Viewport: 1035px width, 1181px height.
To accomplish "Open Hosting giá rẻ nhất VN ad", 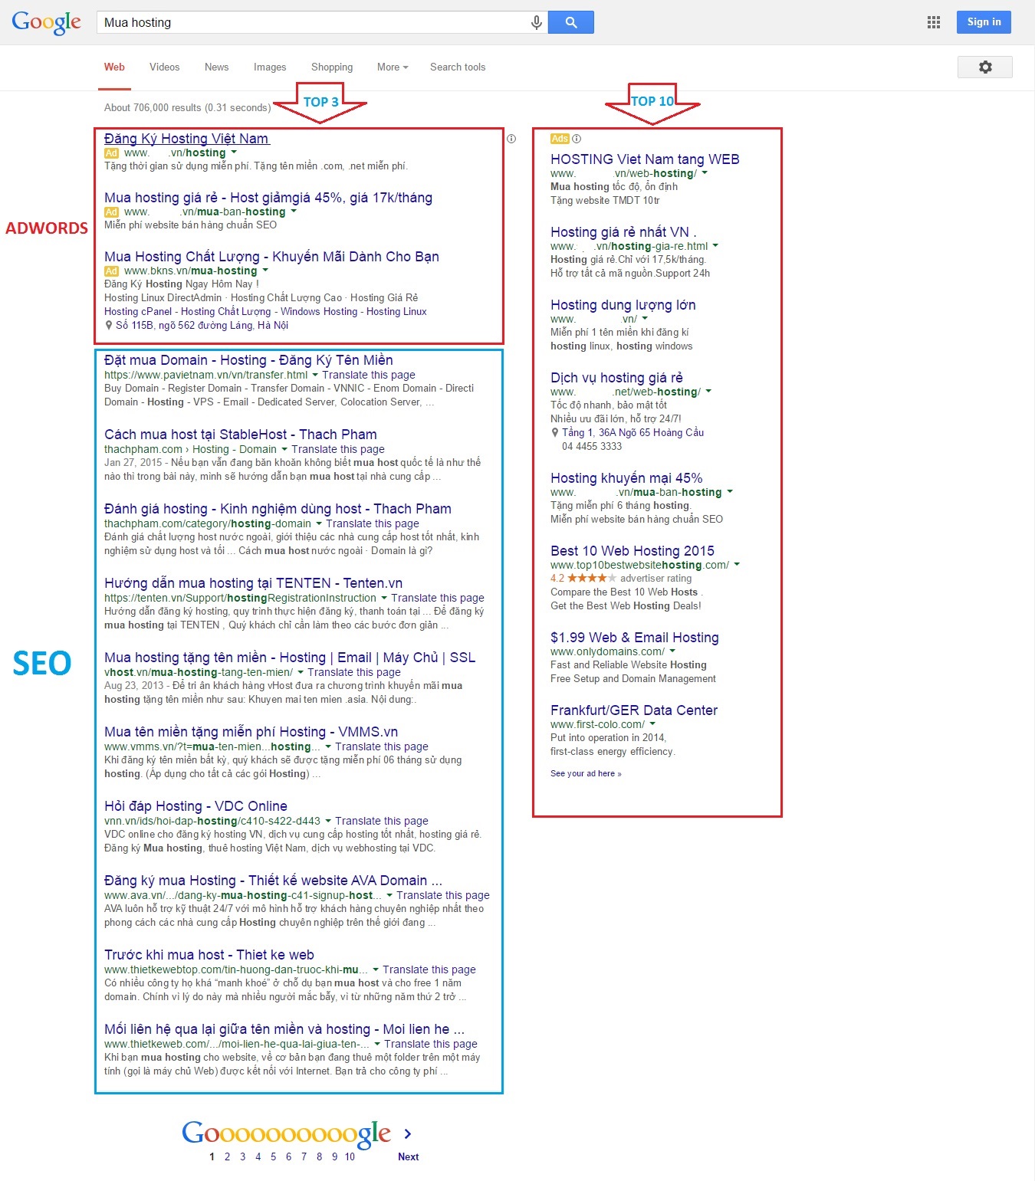I will (x=623, y=232).
